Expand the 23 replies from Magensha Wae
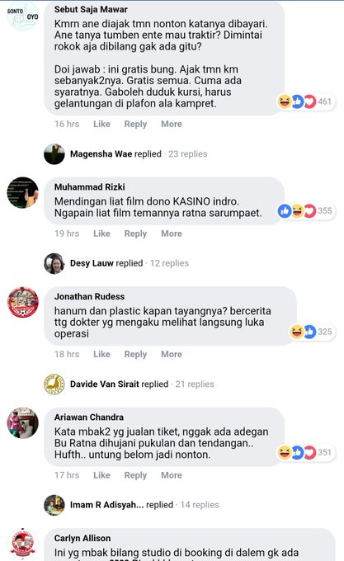 188,153
